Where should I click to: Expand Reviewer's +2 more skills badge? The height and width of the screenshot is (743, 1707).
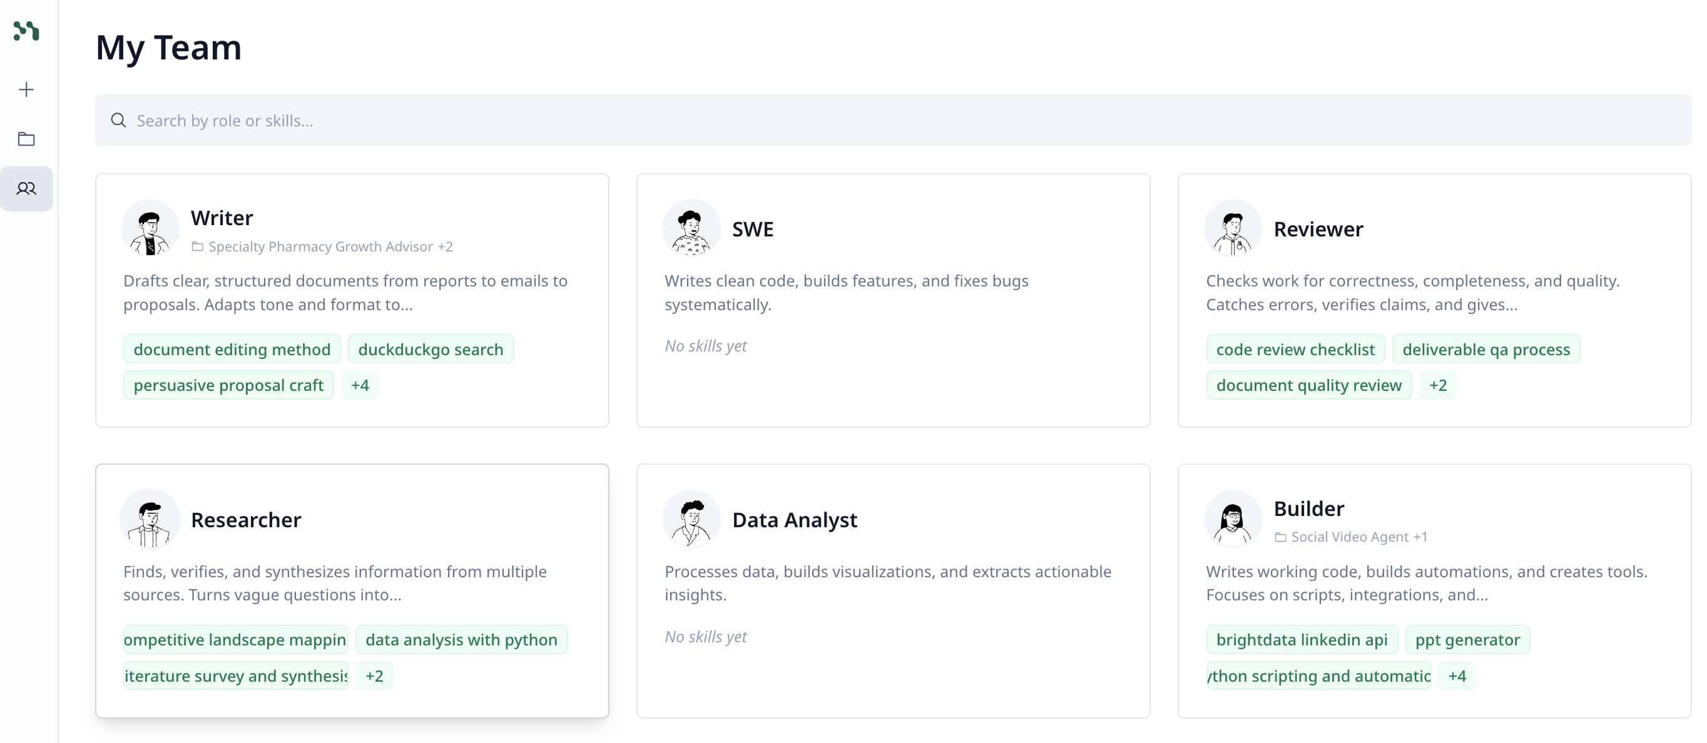point(1437,385)
